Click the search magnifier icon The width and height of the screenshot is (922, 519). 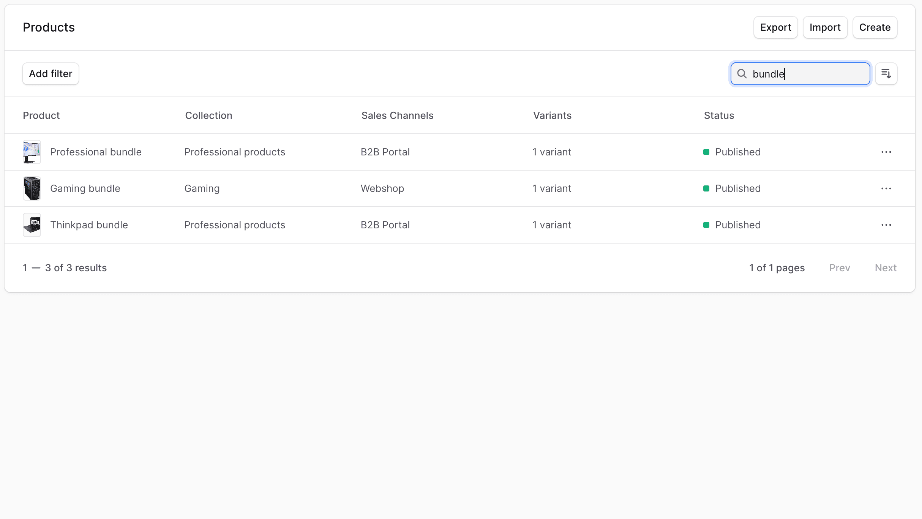742,74
